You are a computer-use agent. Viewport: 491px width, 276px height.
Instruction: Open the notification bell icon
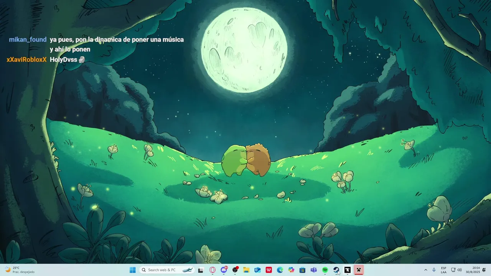[x=484, y=270]
